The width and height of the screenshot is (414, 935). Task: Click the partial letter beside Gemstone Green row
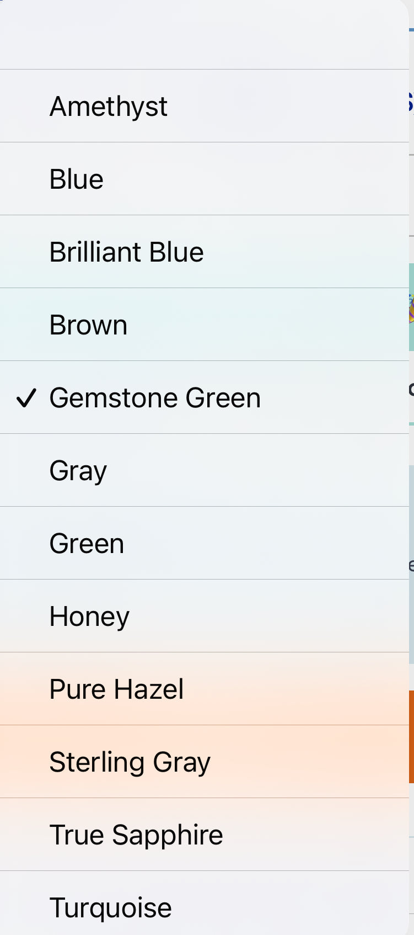(411, 390)
